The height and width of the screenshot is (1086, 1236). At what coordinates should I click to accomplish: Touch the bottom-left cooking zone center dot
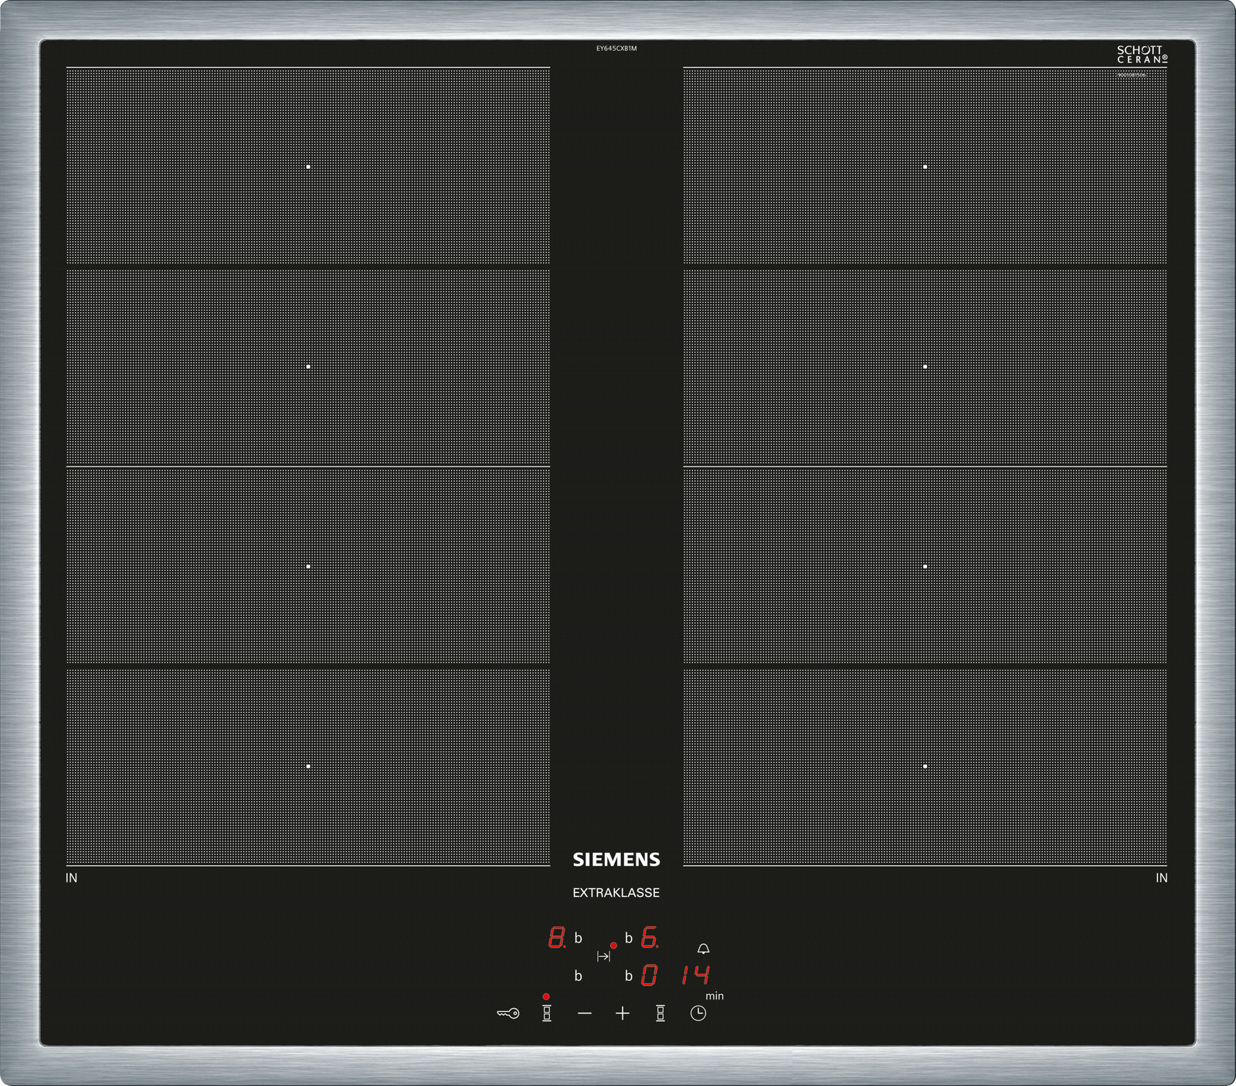[x=308, y=766]
